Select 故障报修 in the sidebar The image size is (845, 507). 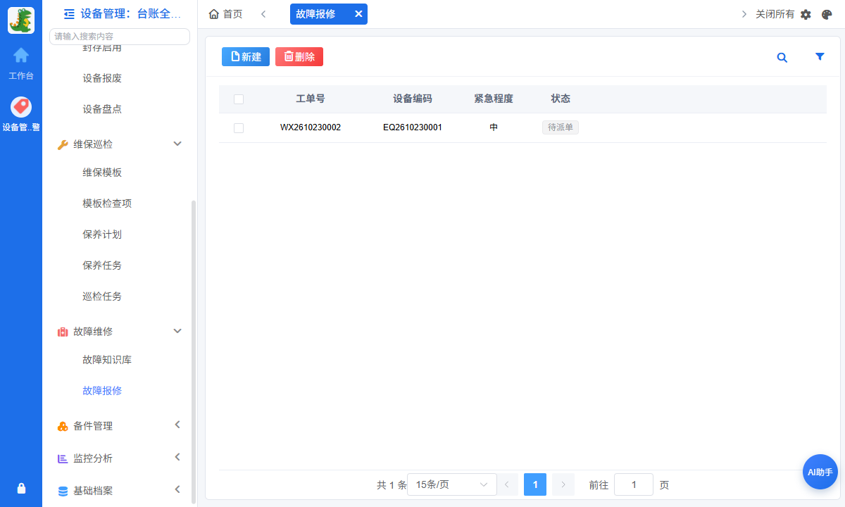102,391
